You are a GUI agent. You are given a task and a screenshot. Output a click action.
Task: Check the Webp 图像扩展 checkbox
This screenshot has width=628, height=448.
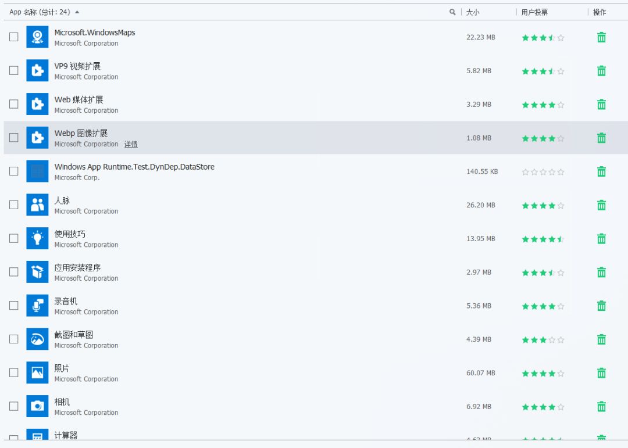click(x=13, y=138)
